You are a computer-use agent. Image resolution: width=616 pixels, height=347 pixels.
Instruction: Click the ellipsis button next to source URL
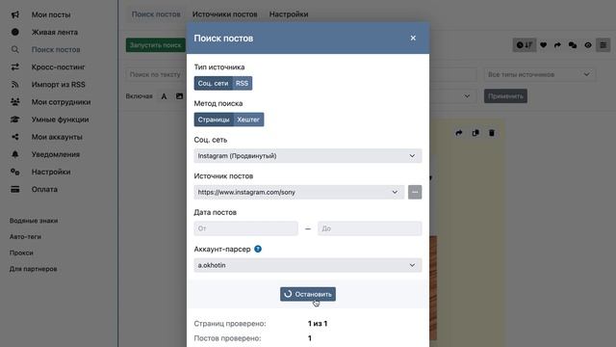pos(415,192)
